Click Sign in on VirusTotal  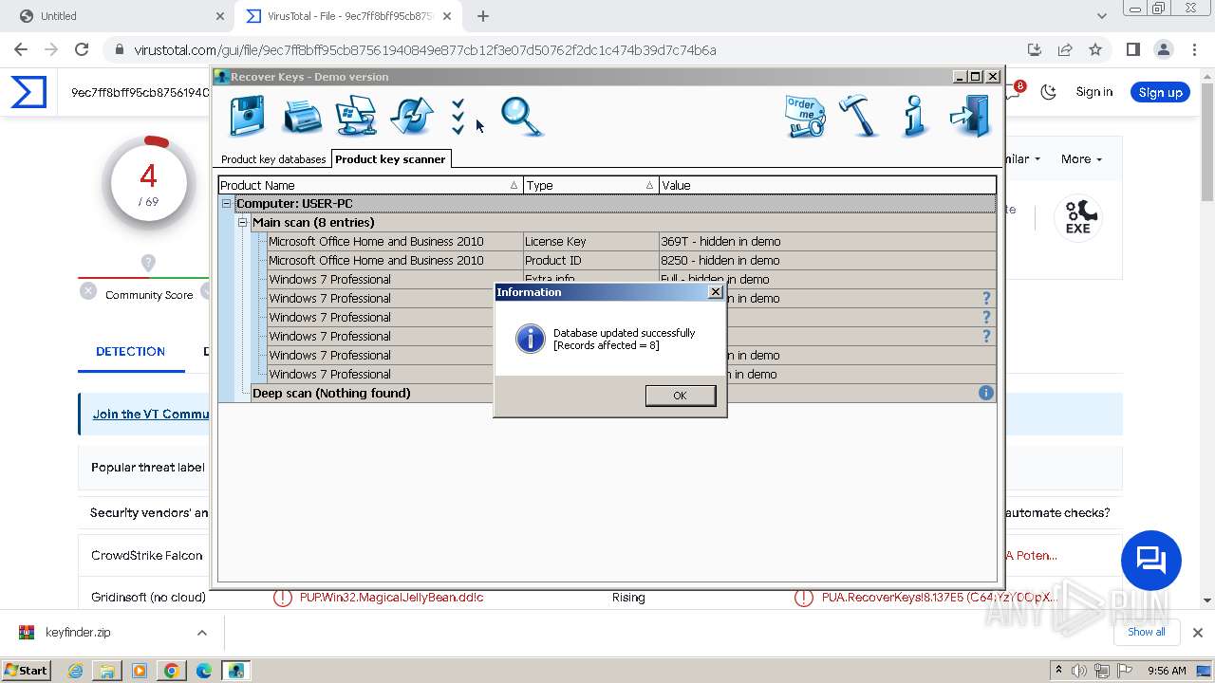click(1094, 92)
